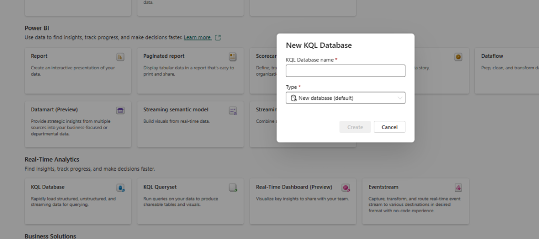Open the KQL Database card title
This screenshot has height=239, width=539.
click(48, 187)
